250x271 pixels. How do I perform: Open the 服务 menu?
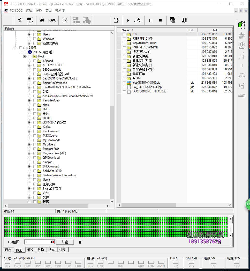tap(39, 11)
